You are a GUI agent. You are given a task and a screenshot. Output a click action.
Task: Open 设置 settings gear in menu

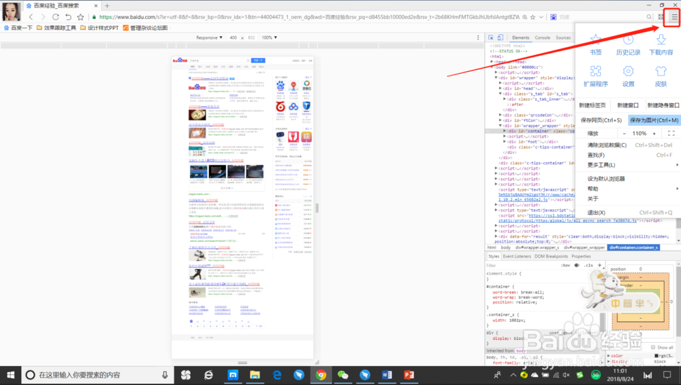pyautogui.click(x=628, y=76)
